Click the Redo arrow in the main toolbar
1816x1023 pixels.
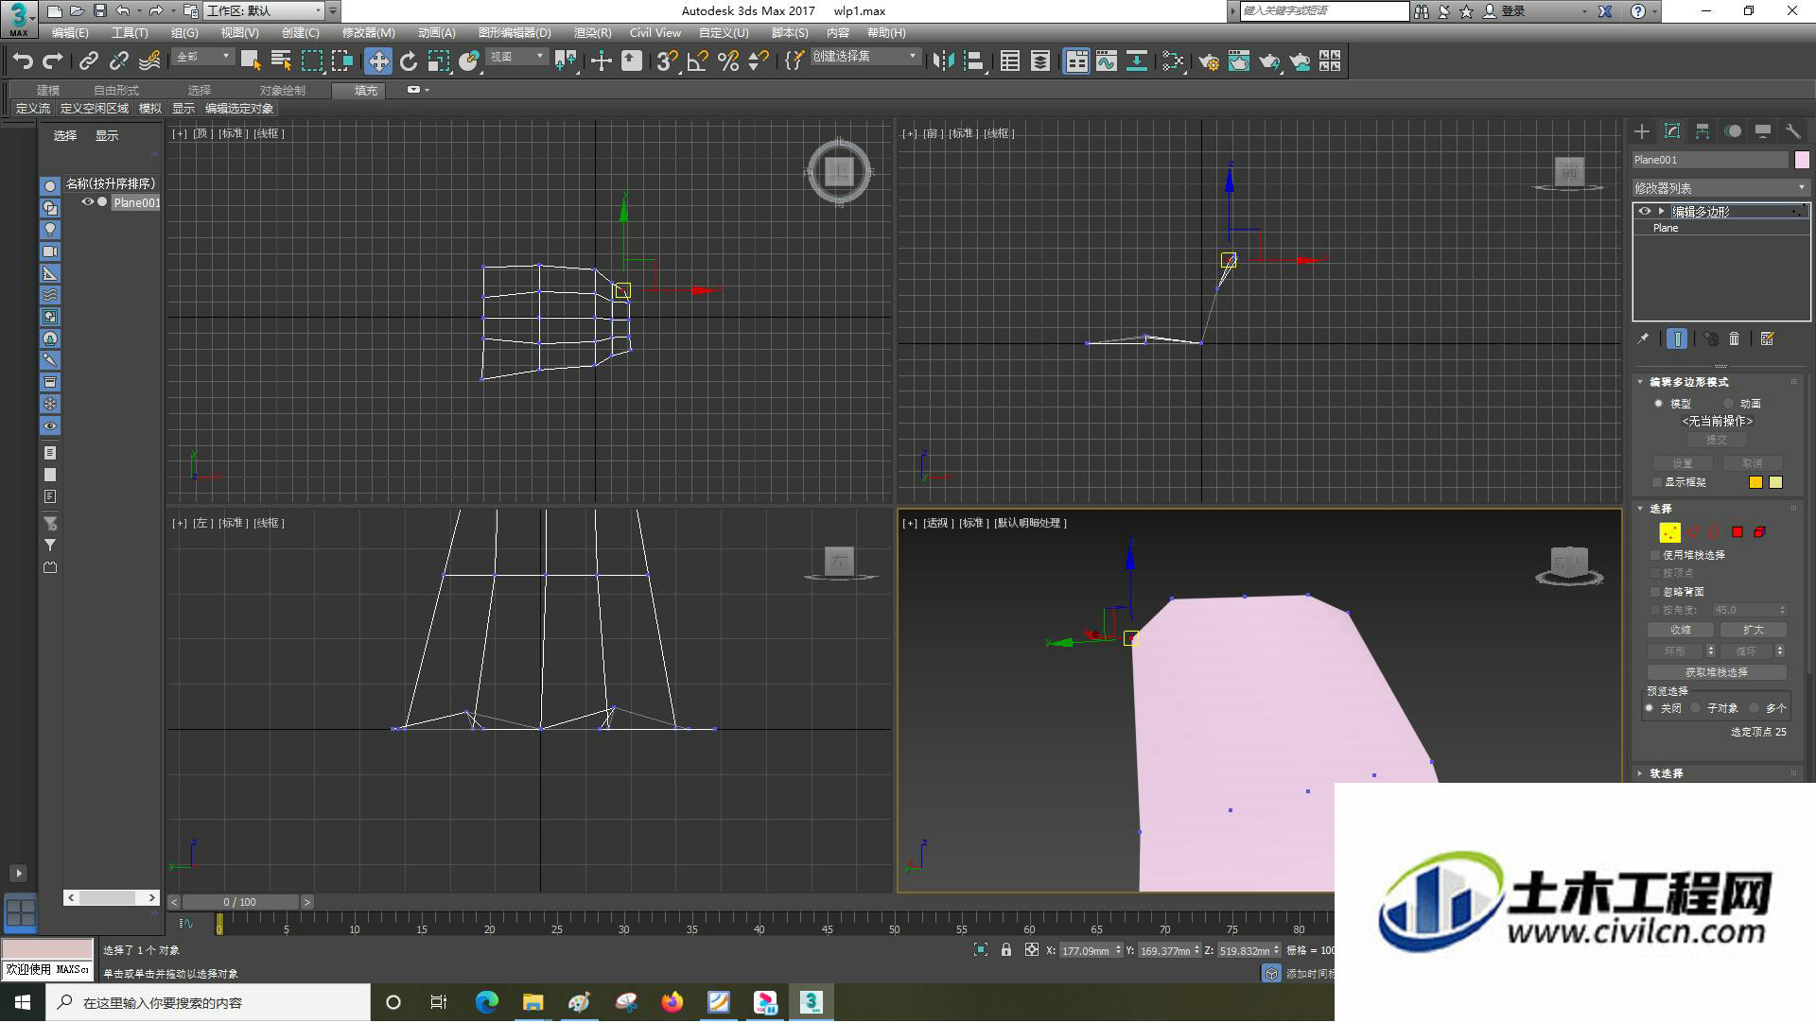pyautogui.click(x=53, y=61)
